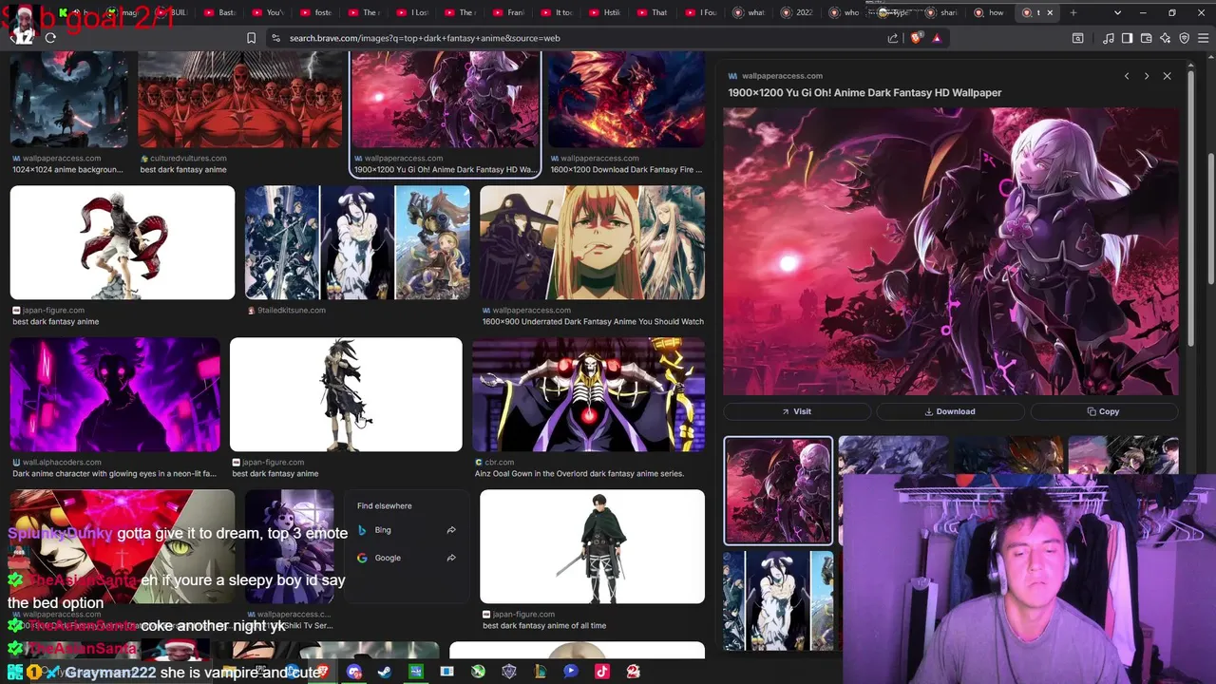Switch to the '2022' search tab
The width and height of the screenshot is (1216, 684).
click(798, 12)
